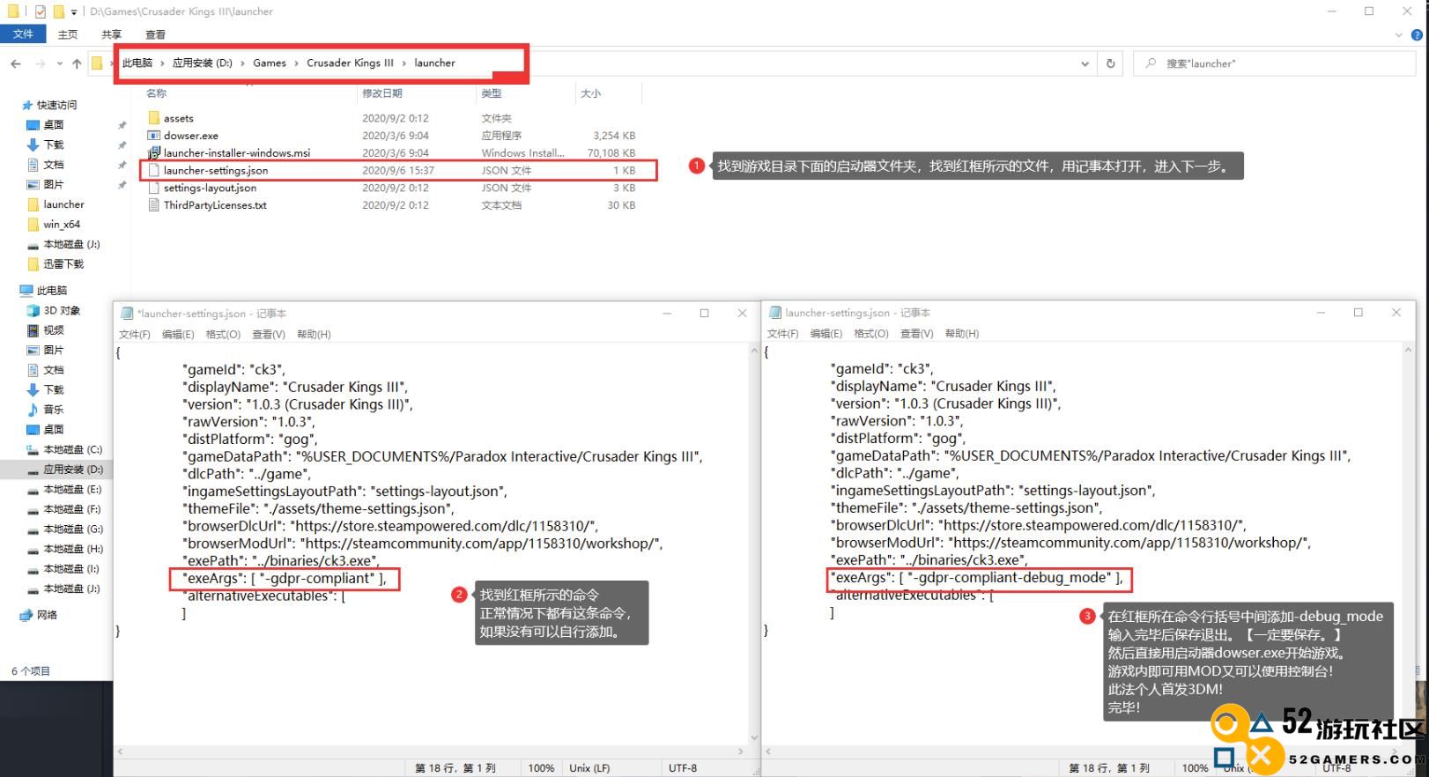Open 本地磁盘 (F:) drive
The width and height of the screenshot is (1429, 777).
click(x=72, y=509)
